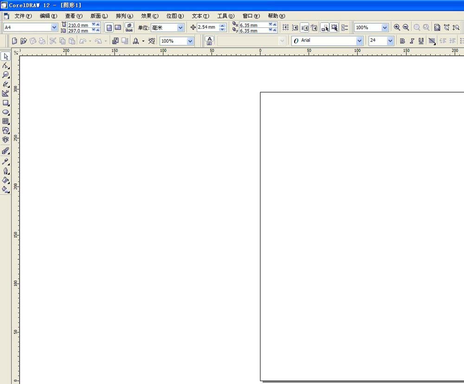This screenshot has width=464, height=384.
Task: Toggle Underline text formatting
Action: [421, 41]
